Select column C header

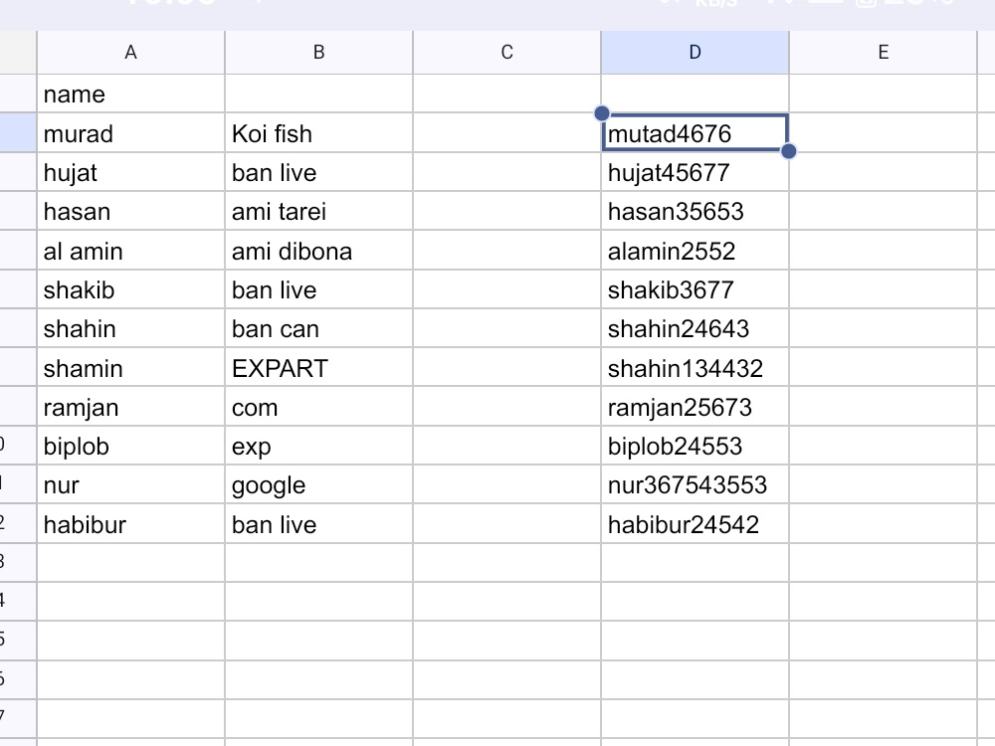(x=507, y=52)
